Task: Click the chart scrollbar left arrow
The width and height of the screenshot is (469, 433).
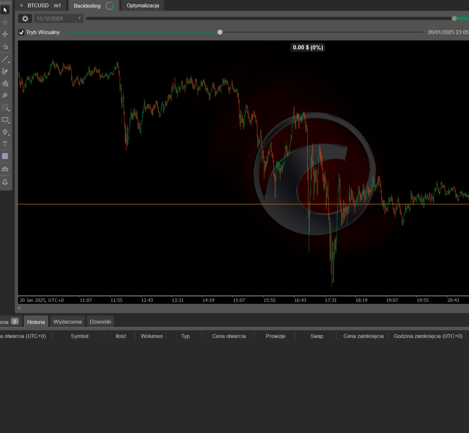Action: (x=19, y=308)
